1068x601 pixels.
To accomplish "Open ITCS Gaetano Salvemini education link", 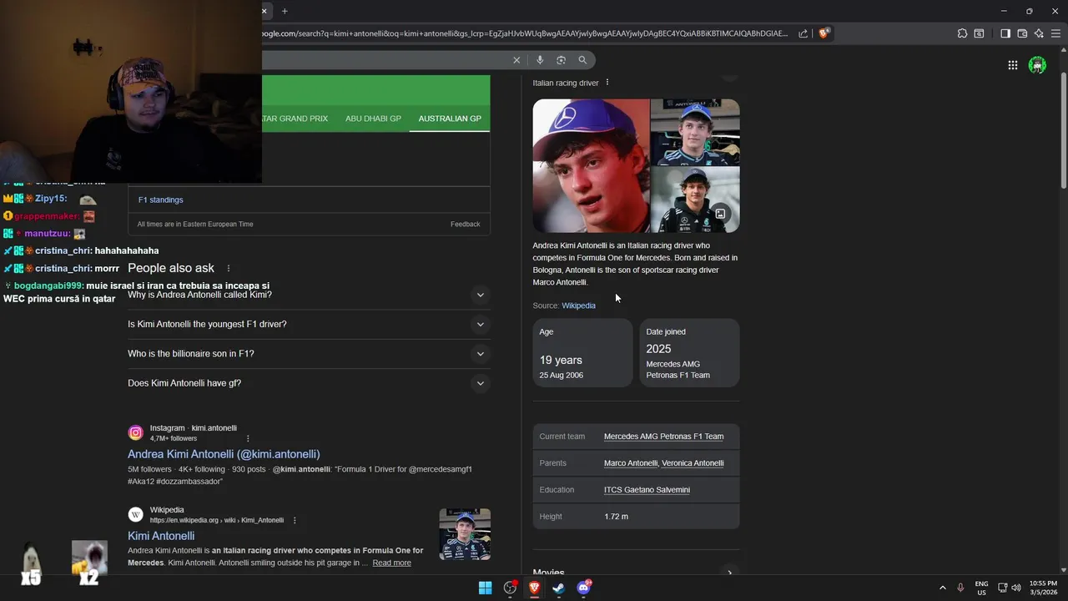I will click(x=647, y=490).
